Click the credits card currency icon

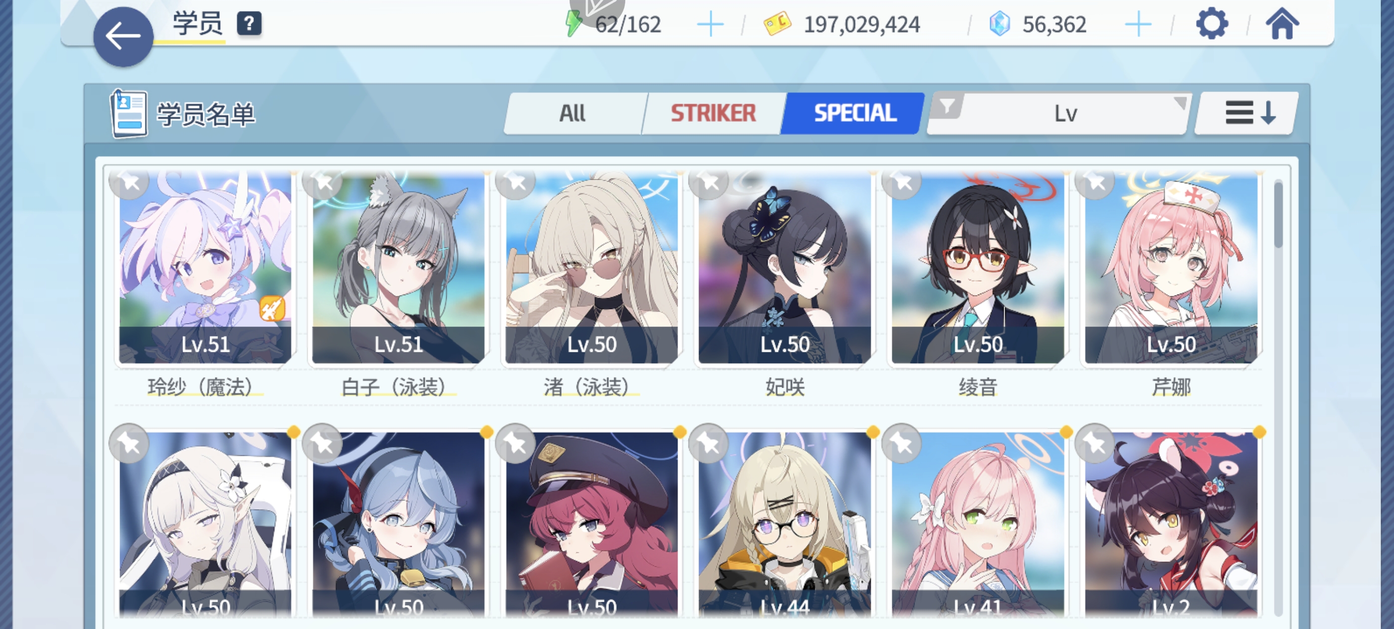777,24
